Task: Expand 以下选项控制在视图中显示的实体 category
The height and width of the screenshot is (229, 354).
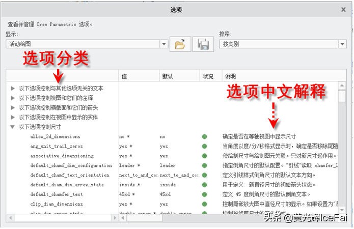Action: click(x=13, y=117)
